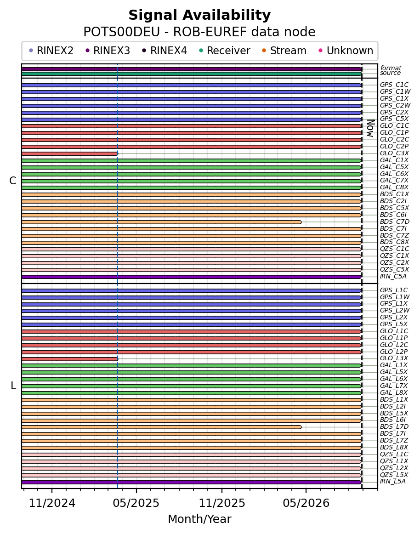
Task: Click the BDS_L1X label
Action: 394,399
